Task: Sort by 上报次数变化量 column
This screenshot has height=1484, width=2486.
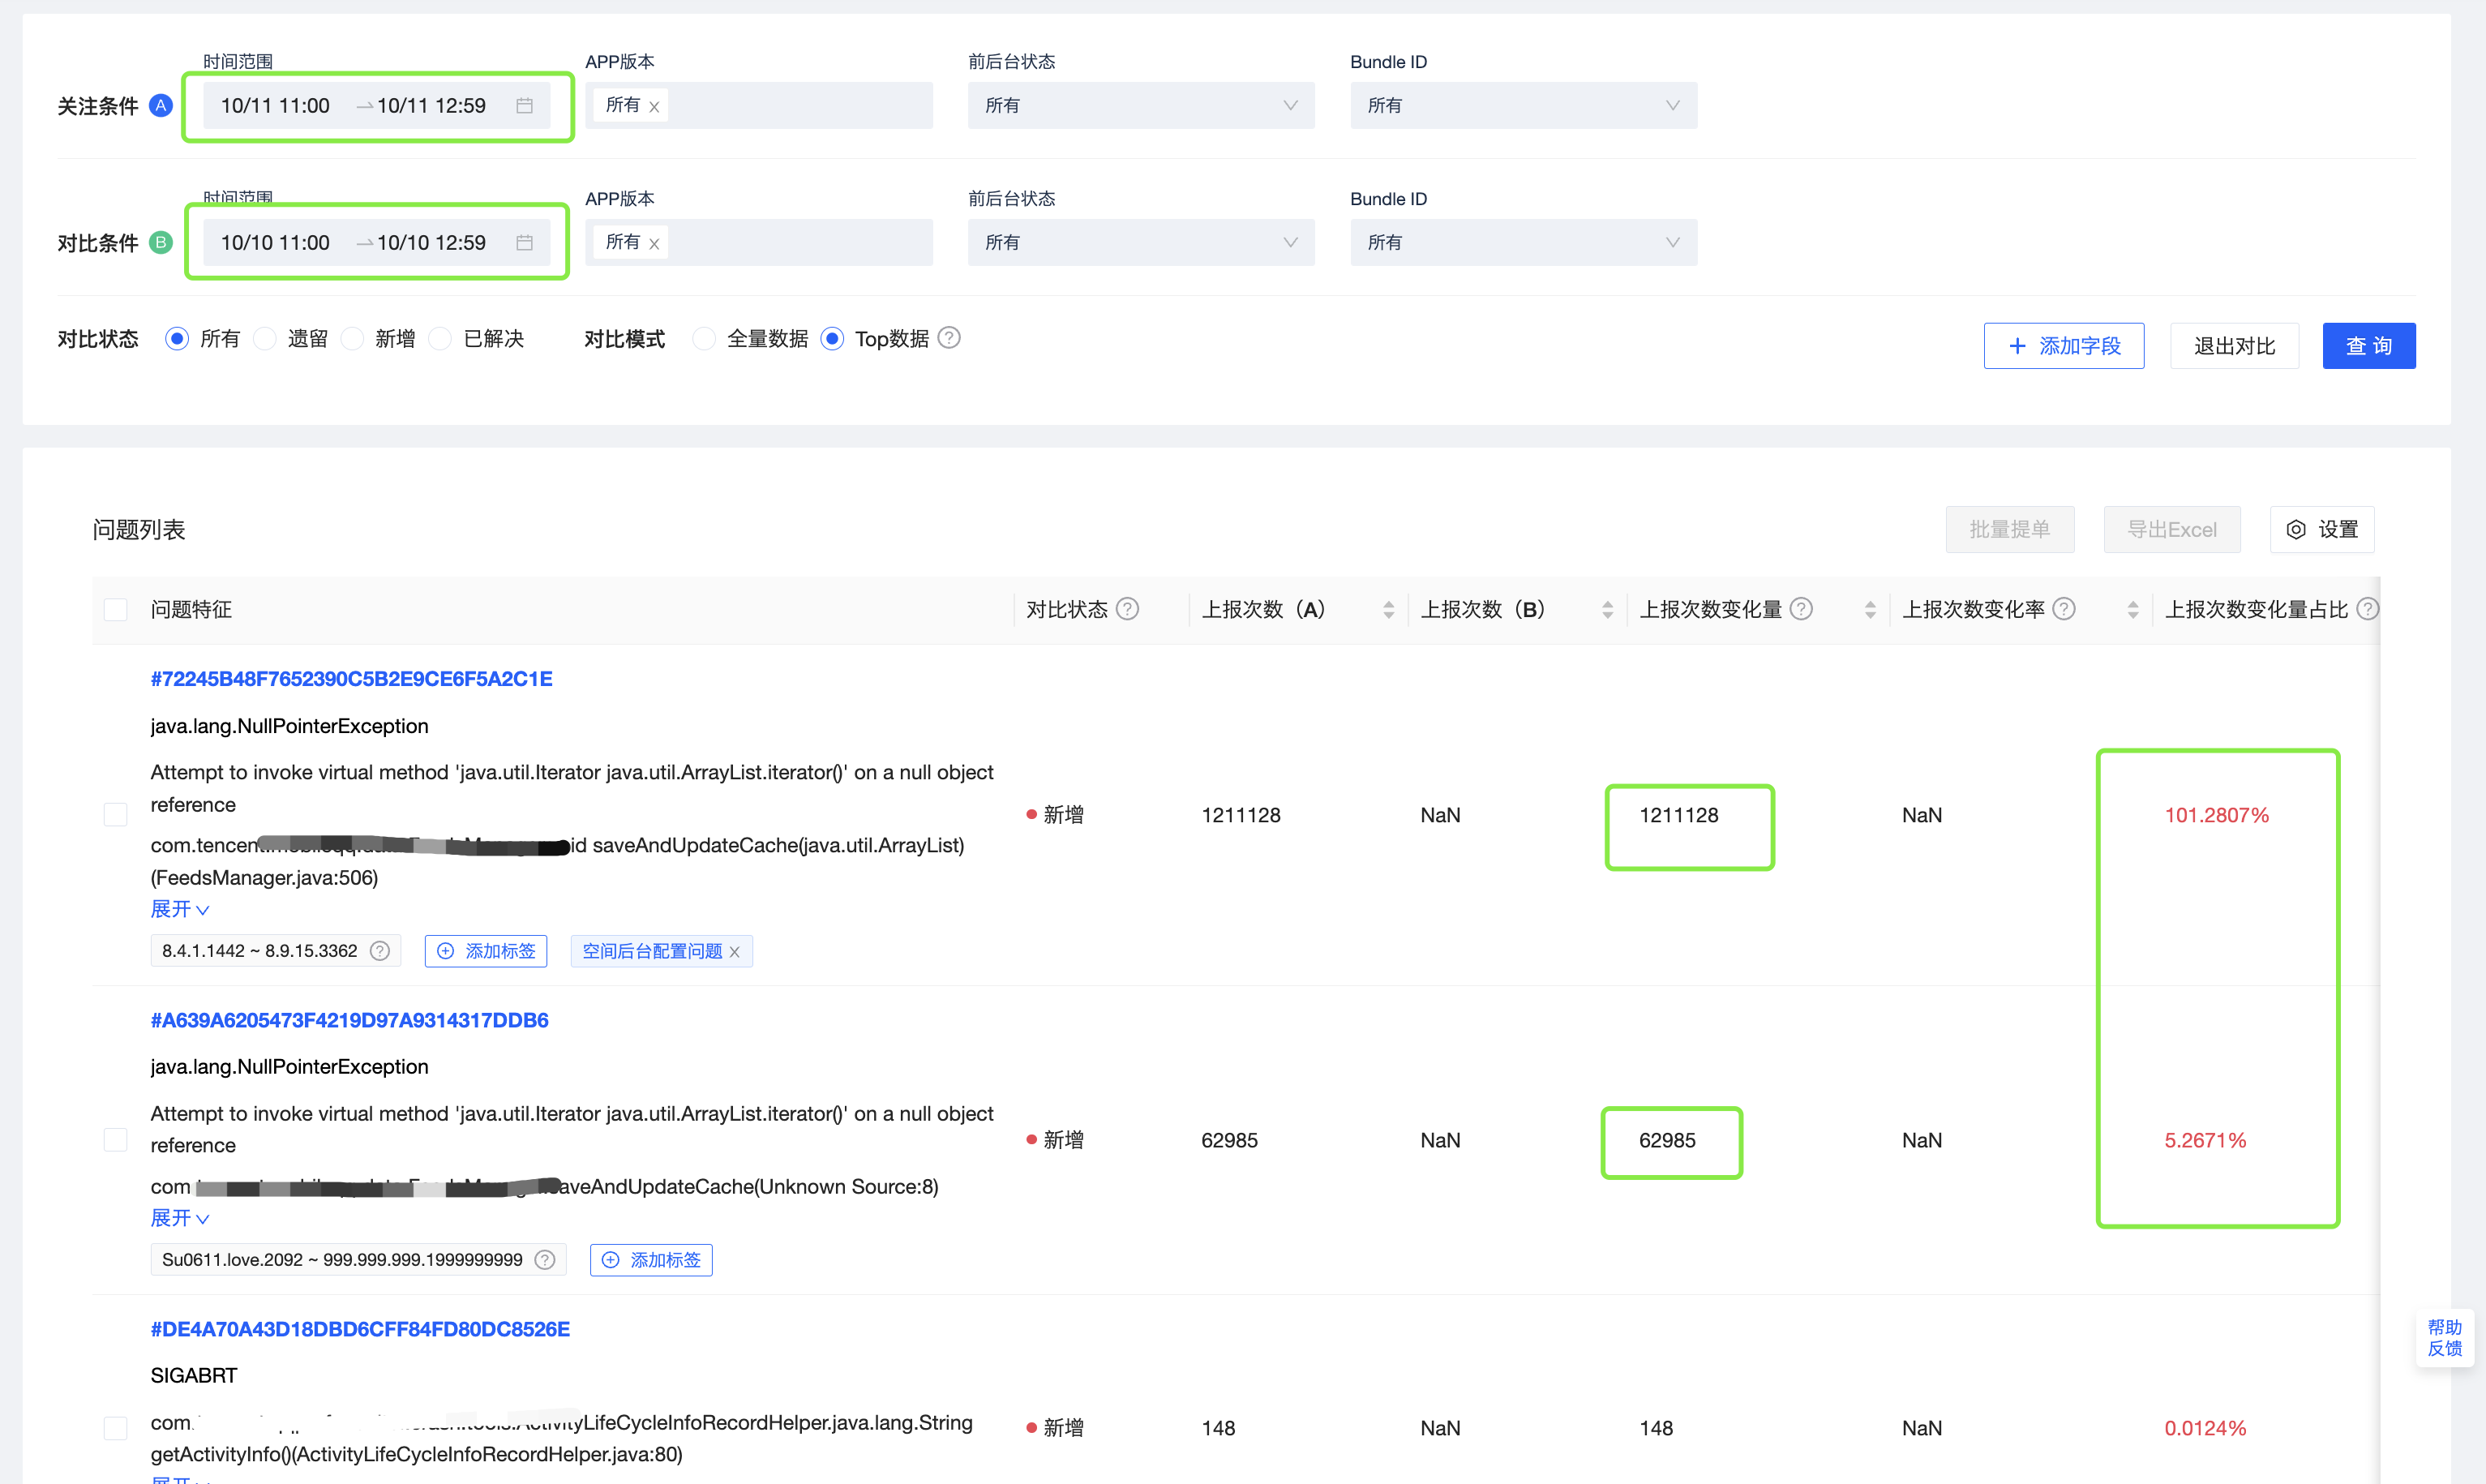Action: click(1871, 610)
